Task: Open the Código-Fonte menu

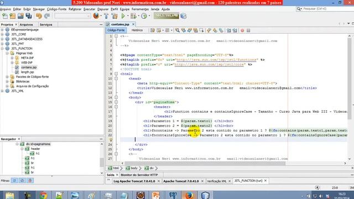Action: coord(56,9)
